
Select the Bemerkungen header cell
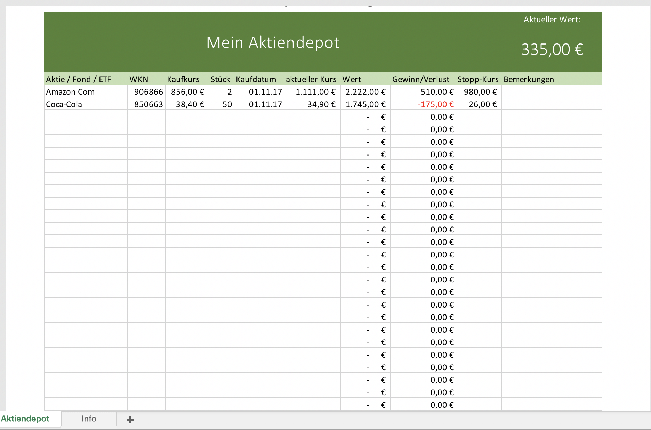tap(529, 79)
